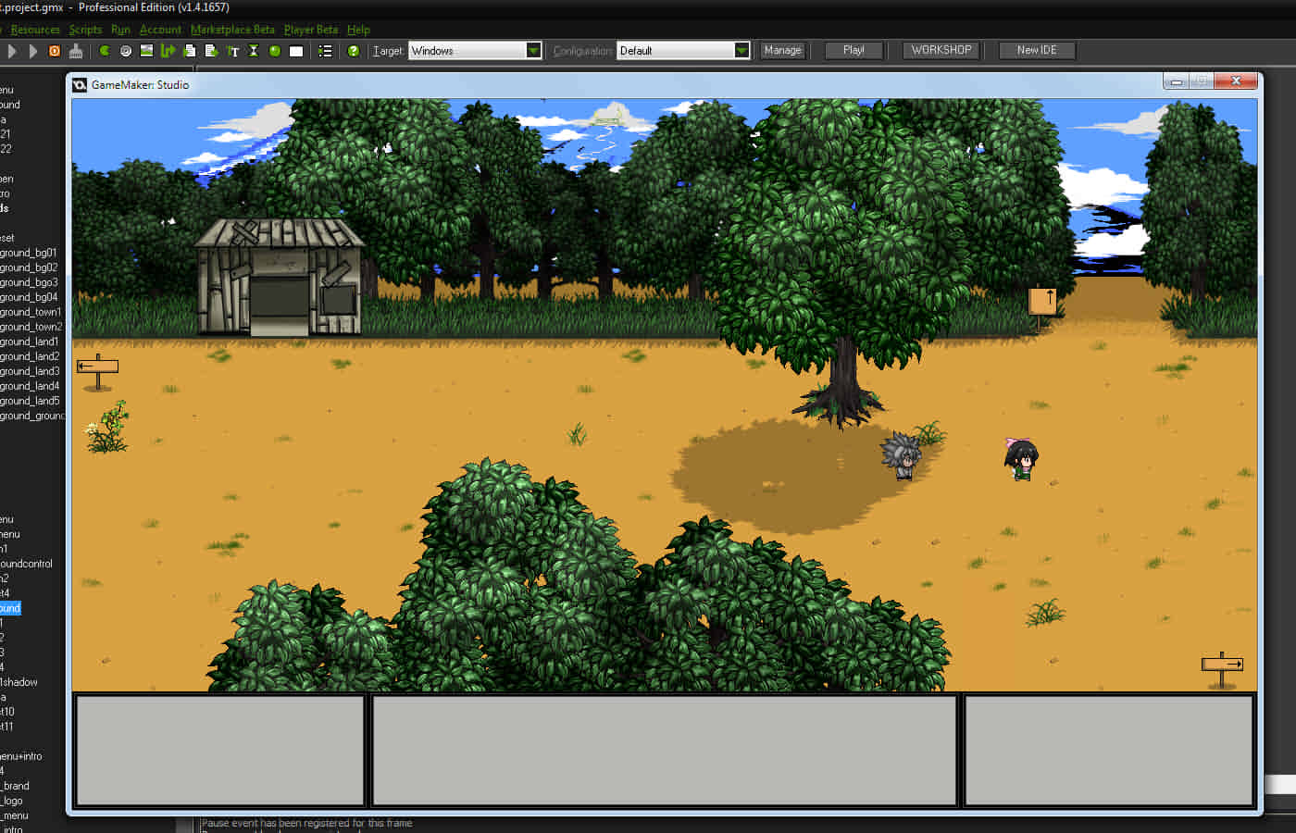Run the game with the first green play arrow
This screenshot has width=1296, height=833.
click(12, 51)
